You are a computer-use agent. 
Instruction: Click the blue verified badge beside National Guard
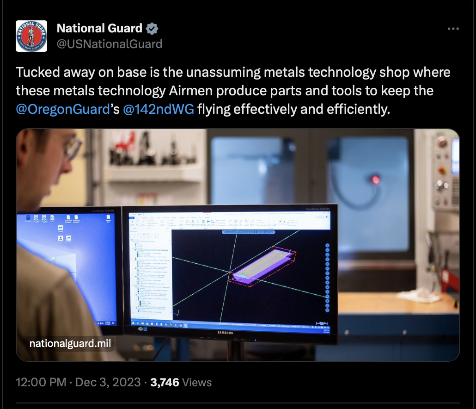click(152, 29)
